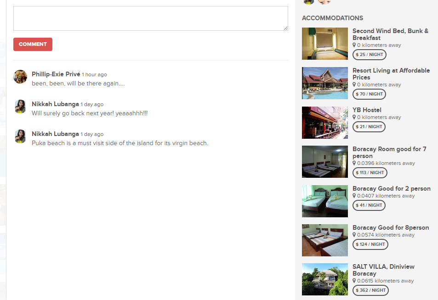
Task: Click location pin icon under Second Wind listing
Action: [x=354, y=45]
